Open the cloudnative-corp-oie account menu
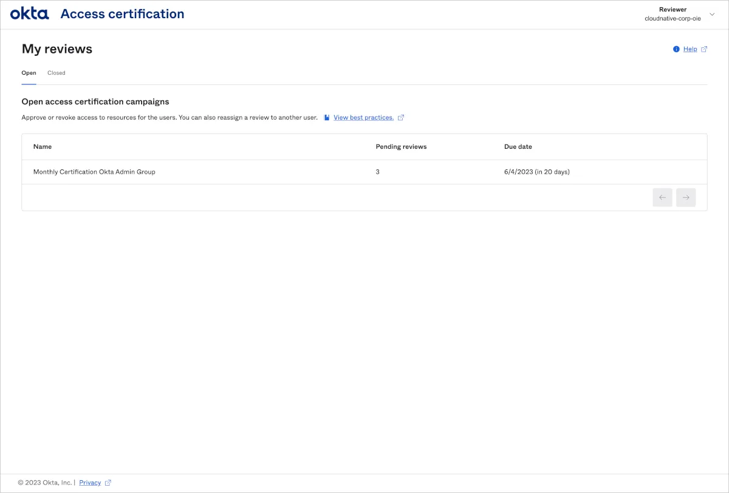 [x=673, y=18]
